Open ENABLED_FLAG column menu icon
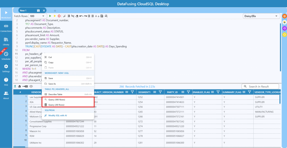This screenshot has height=148, width=287. click(x=212, y=92)
